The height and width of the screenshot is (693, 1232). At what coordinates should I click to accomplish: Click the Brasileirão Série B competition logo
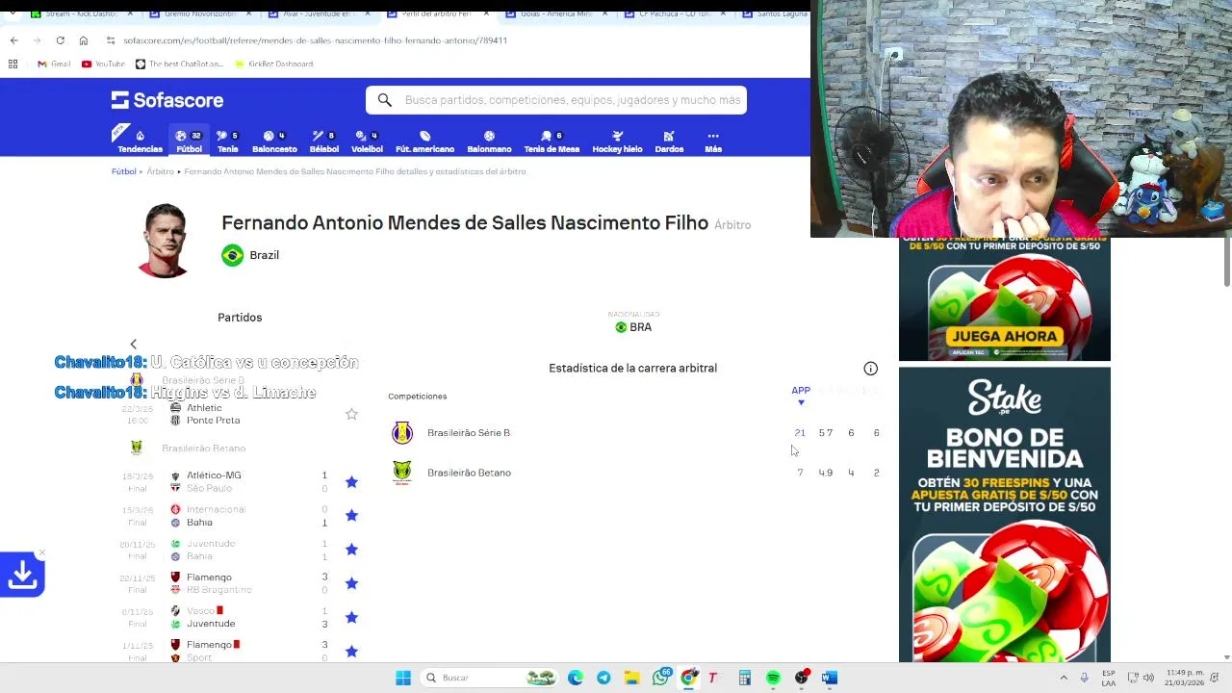402,433
